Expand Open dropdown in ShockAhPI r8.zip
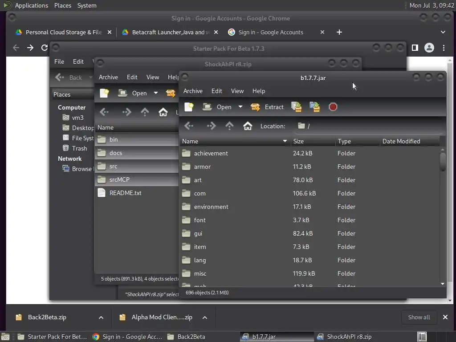The width and height of the screenshot is (456, 342). click(x=156, y=93)
